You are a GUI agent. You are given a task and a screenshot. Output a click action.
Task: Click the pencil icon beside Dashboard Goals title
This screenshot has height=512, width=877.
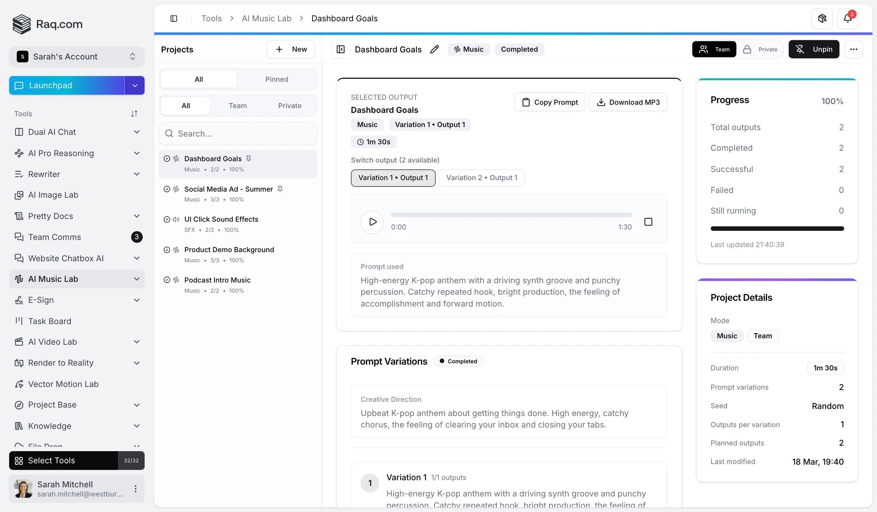click(x=434, y=49)
